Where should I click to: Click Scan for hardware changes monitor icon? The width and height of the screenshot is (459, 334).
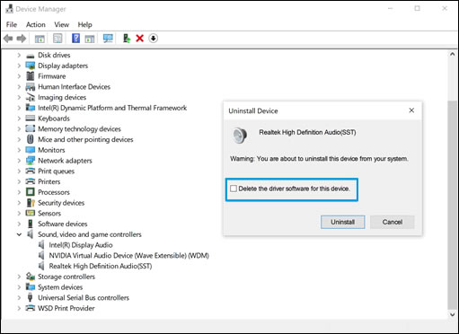[108, 39]
